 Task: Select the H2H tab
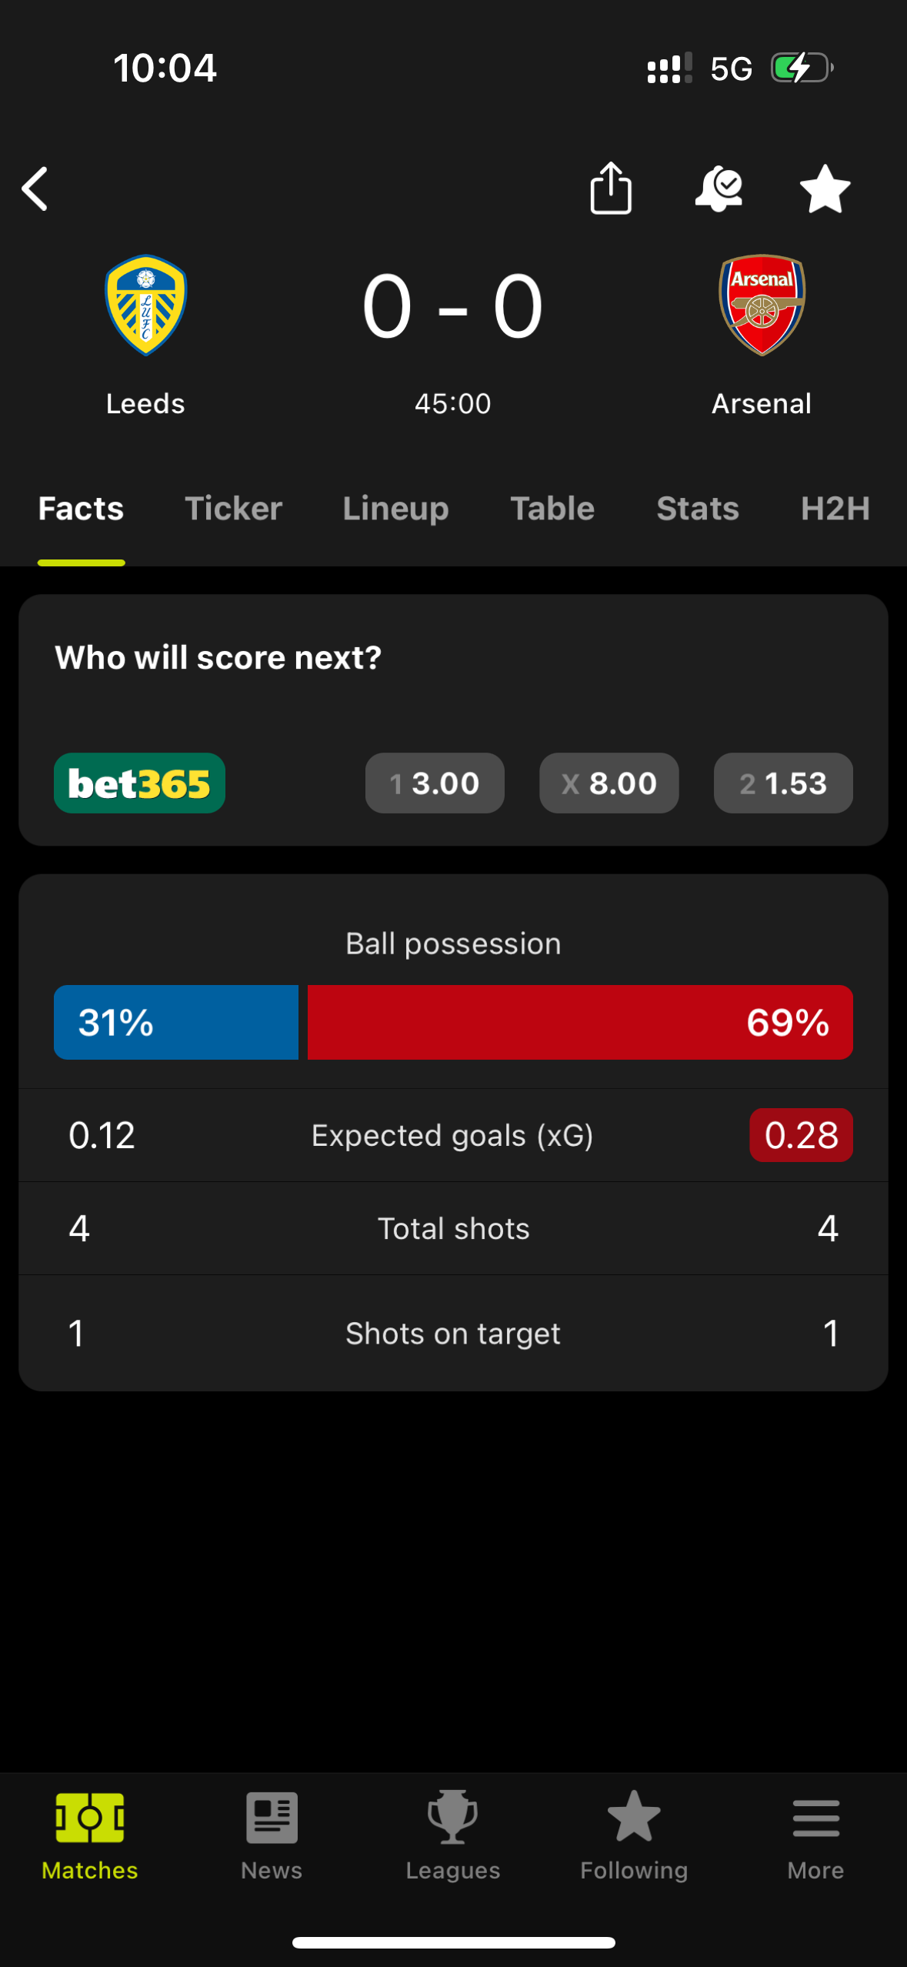(835, 509)
